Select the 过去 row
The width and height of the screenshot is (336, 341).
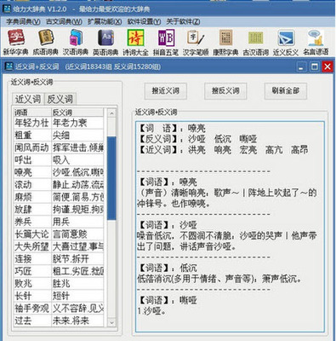tap(59, 321)
